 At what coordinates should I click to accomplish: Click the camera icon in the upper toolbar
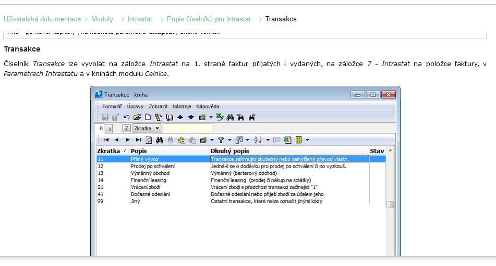point(202,117)
